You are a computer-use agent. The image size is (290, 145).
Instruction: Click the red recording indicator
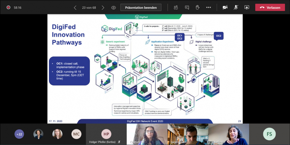(x=8, y=8)
